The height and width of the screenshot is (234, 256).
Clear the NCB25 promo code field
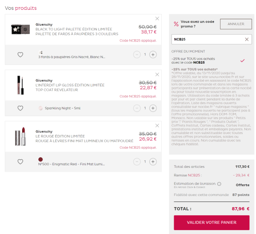pyautogui.click(x=247, y=39)
